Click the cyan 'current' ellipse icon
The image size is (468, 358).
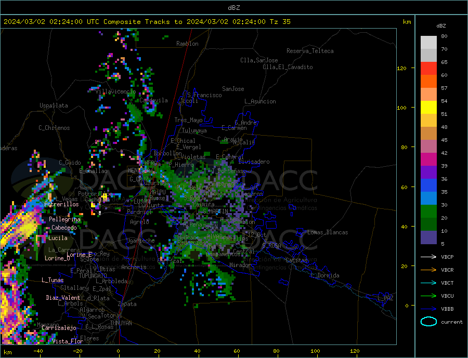[428, 322]
